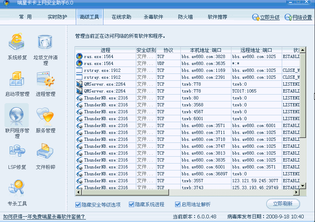Disable 启用地址解析 checkbox
Image resolution: width=315 pixels, height=222 pixels.
point(178,205)
